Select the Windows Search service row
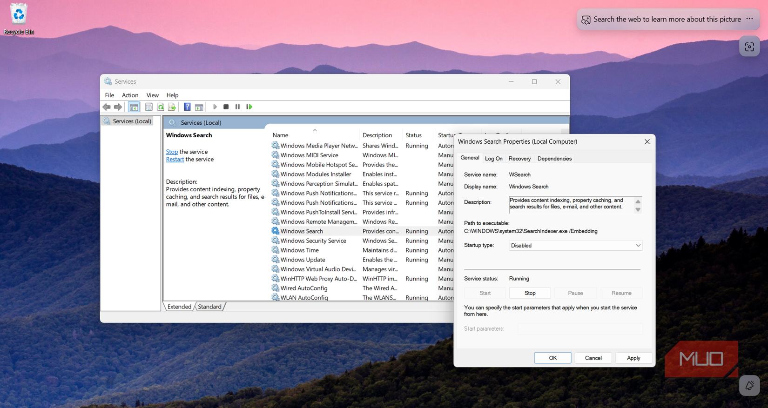The image size is (768, 408). tap(362, 231)
